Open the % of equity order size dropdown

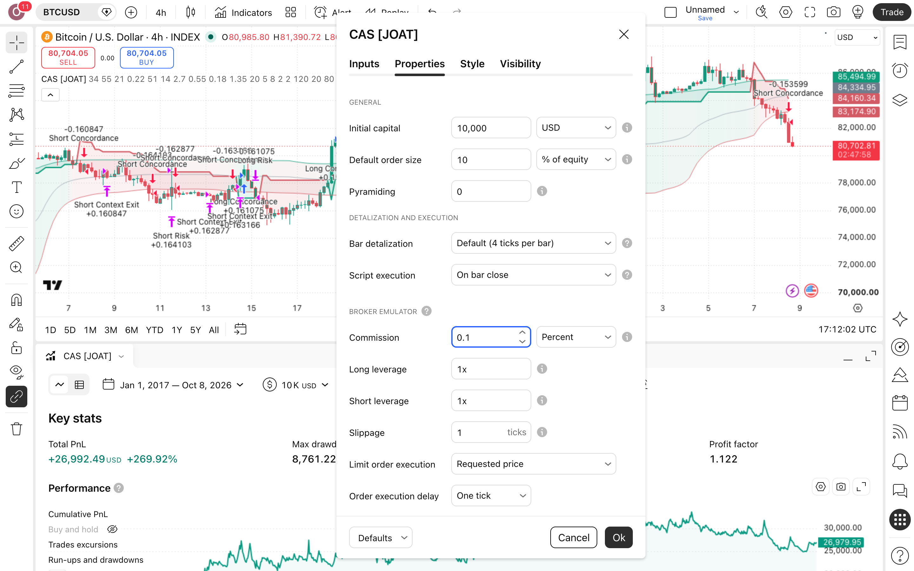[576, 159]
